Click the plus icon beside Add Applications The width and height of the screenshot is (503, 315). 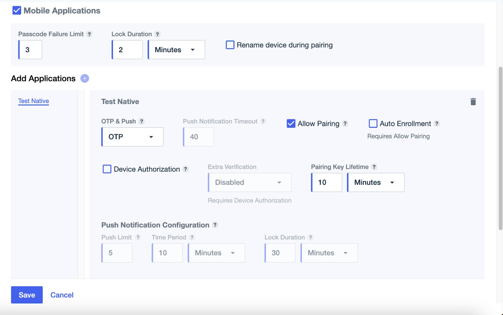point(85,79)
